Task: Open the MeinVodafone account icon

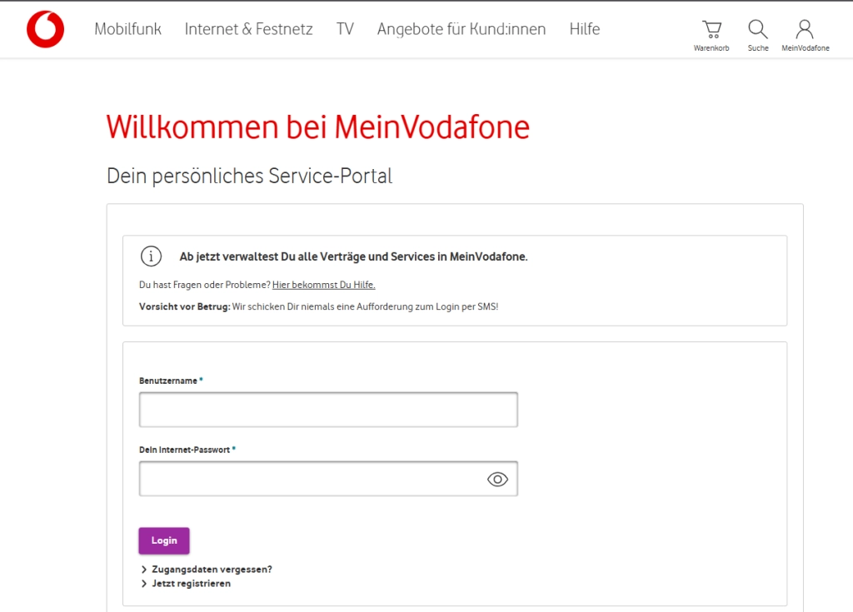Action: [x=805, y=30]
